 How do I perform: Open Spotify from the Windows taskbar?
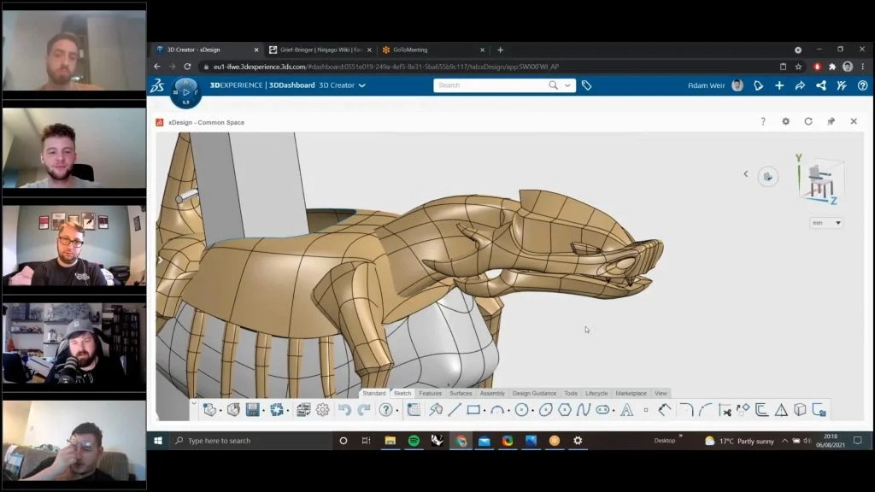coord(414,441)
